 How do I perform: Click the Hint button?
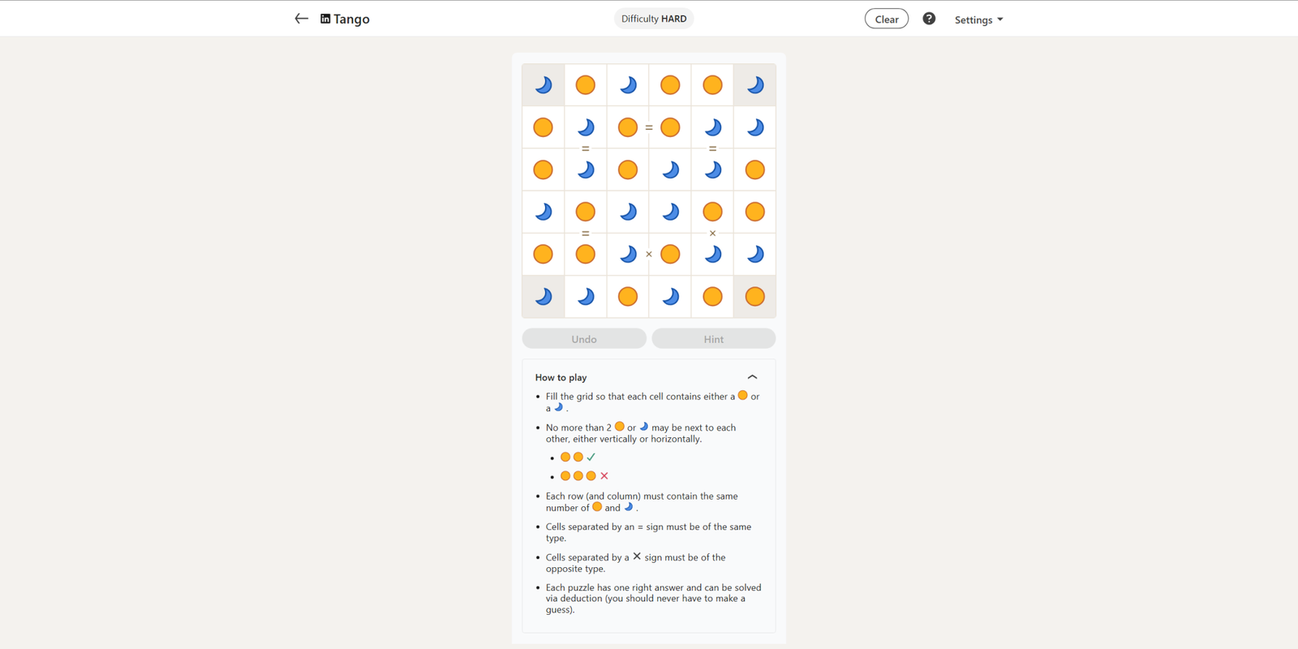coord(713,339)
